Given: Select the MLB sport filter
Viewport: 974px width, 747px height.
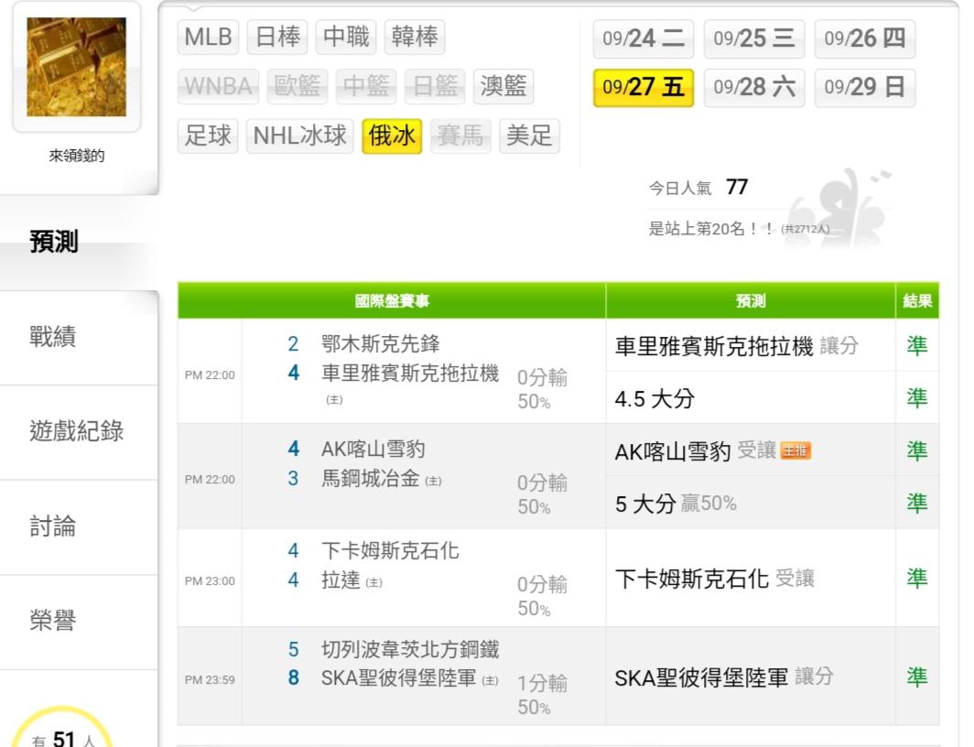Looking at the screenshot, I should point(208,37).
